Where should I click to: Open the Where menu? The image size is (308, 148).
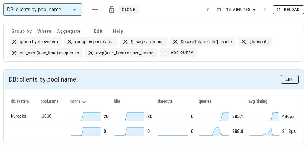tap(44, 31)
